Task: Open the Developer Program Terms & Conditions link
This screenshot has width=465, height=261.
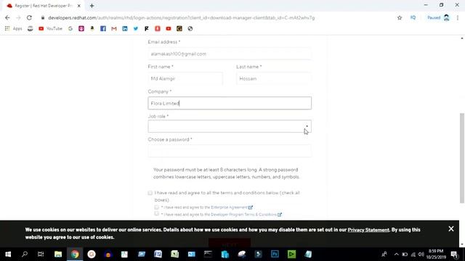Action: coord(244,215)
